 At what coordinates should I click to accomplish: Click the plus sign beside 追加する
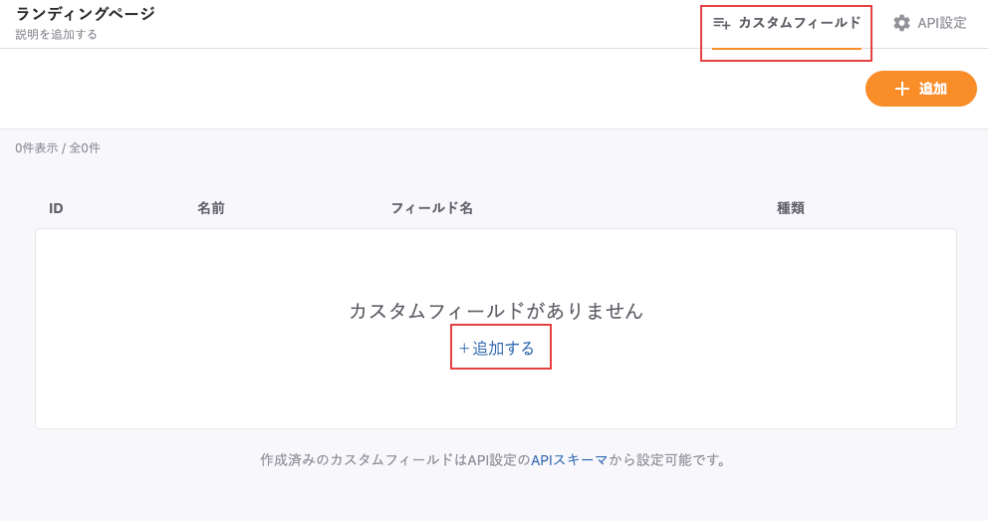tap(464, 349)
